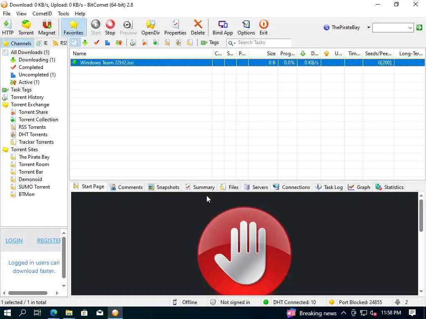
Task: Filter by completed tasks red checkmark icon
Action: (x=97, y=43)
